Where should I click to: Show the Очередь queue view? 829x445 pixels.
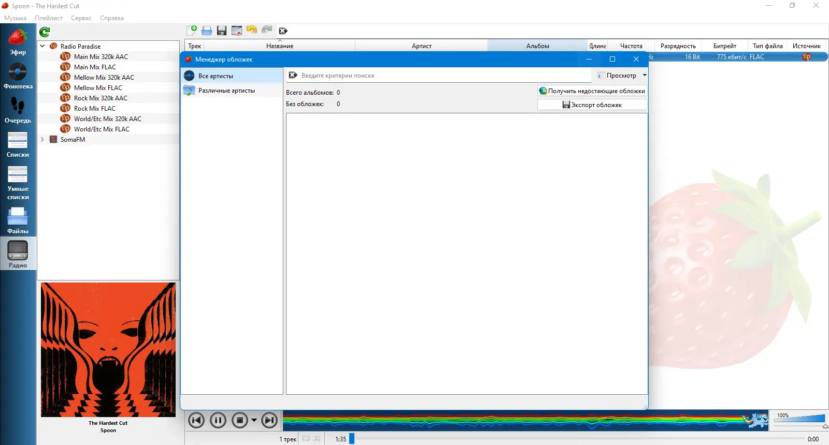(18, 111)
